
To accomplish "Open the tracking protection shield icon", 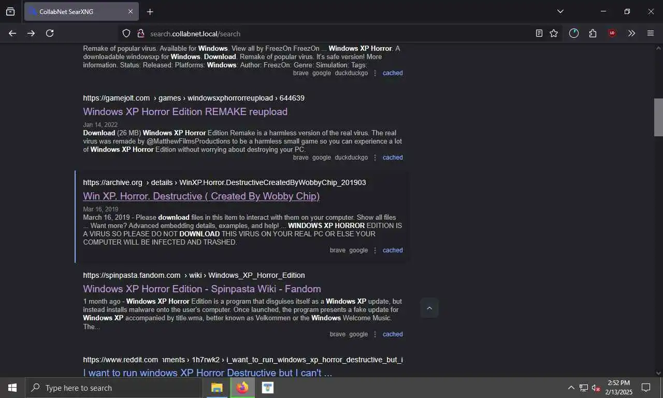I will point(126,33).
